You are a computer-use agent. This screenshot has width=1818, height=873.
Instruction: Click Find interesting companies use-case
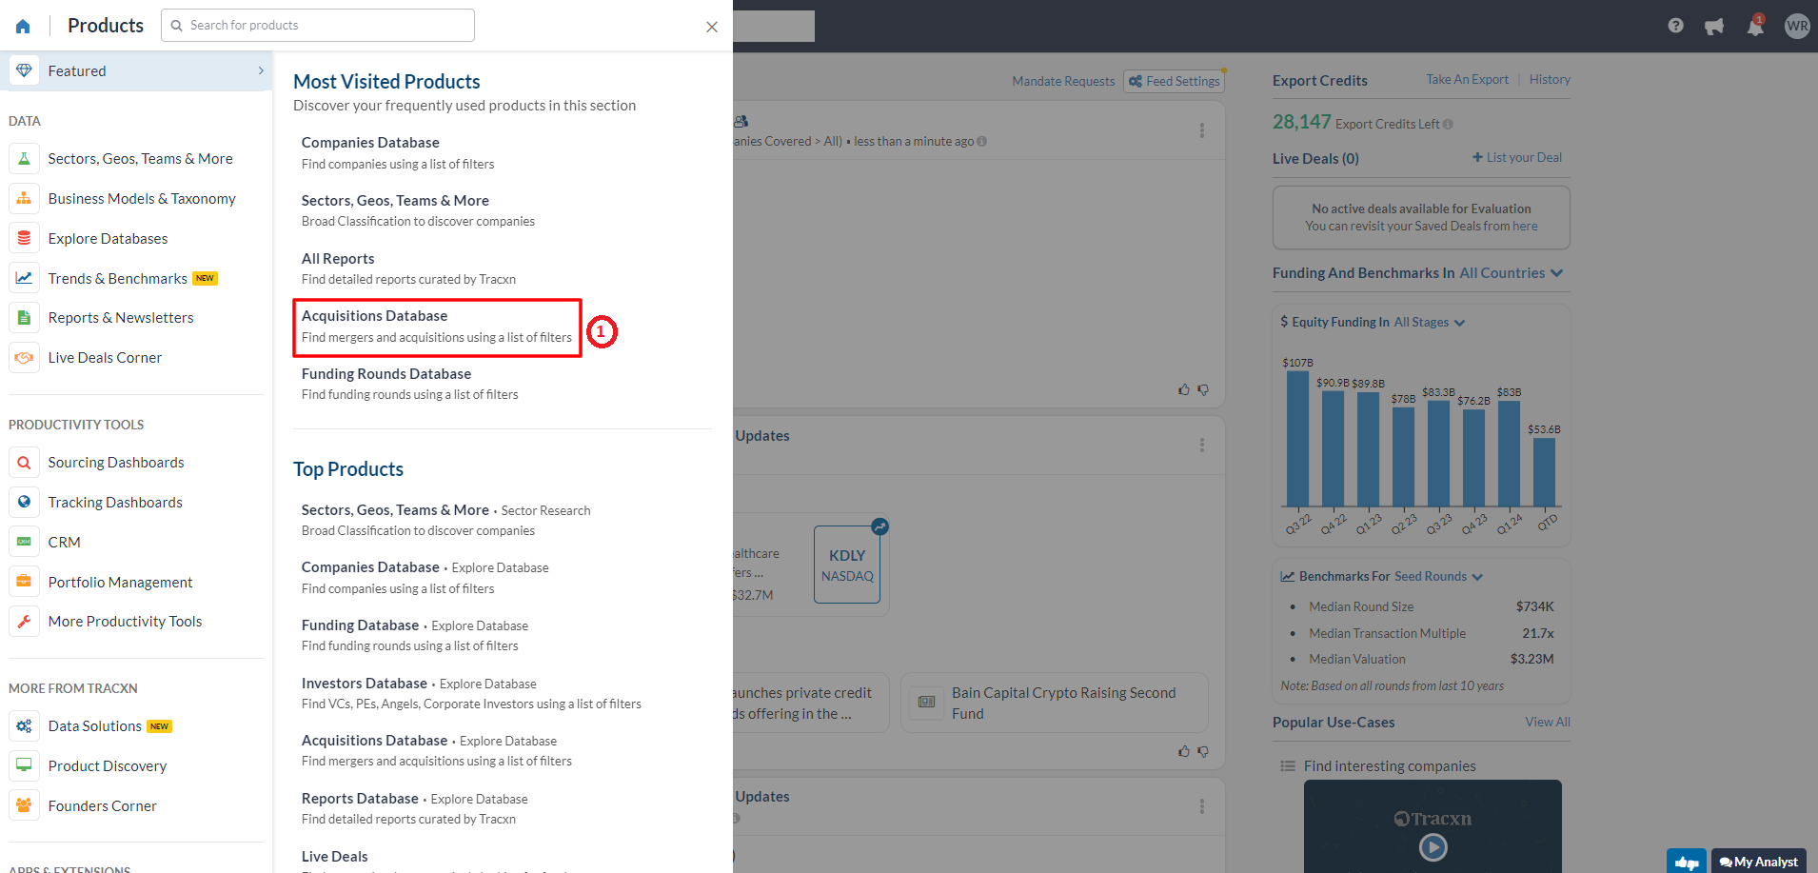(1390, 766)
